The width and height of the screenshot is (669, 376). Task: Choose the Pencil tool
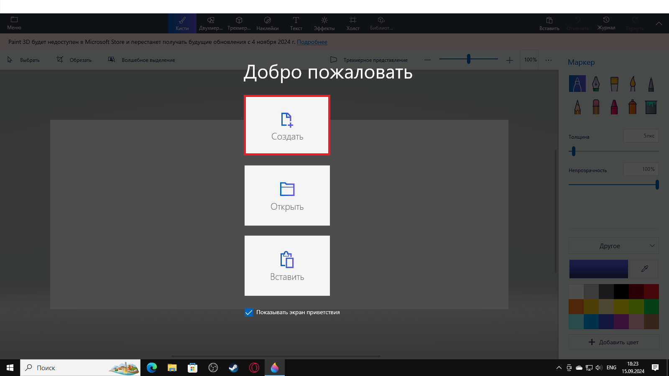pos(577,107)
